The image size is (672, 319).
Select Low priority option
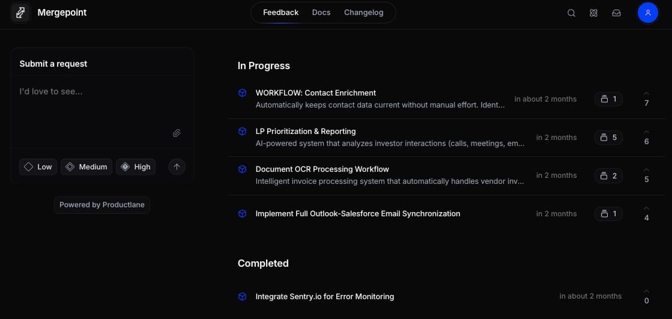click(x=38, y=167)
